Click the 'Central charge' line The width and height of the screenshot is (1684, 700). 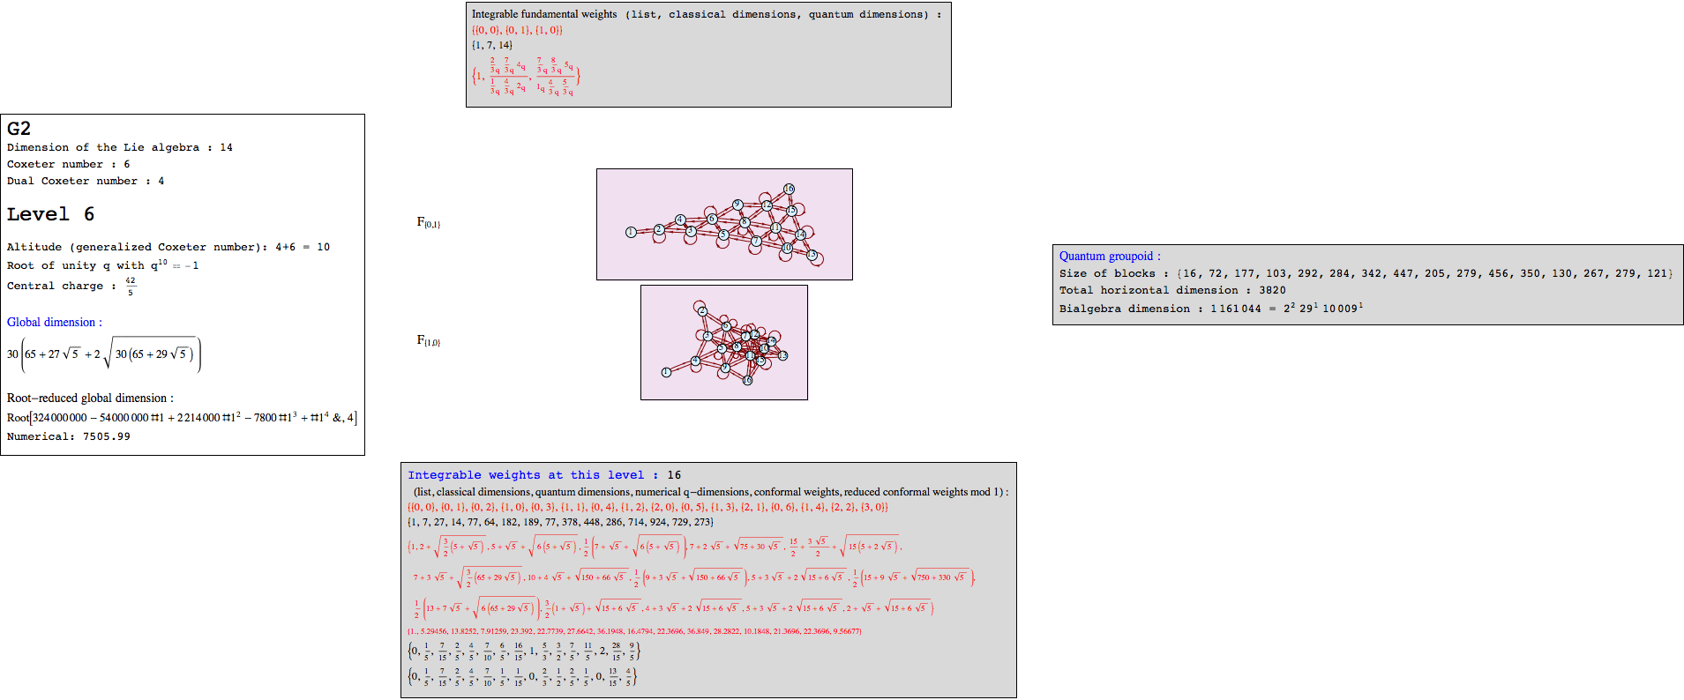click(71, 286)
